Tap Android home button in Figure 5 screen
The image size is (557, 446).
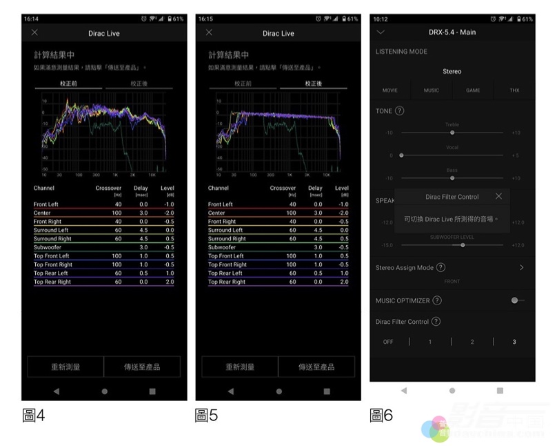pos(279,391)
